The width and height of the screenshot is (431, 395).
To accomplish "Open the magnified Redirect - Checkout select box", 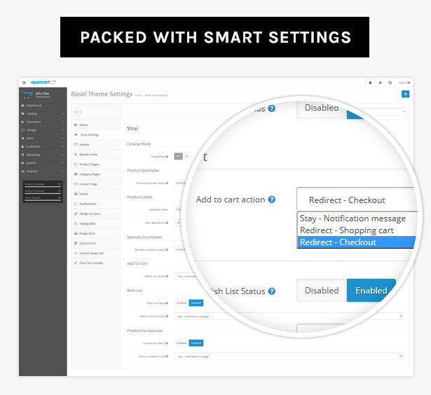I will point(357,200).
